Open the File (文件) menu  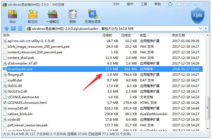(116, 4)
